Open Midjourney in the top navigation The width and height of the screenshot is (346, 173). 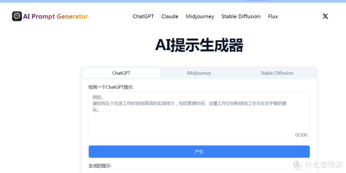(x=200, y=17)
